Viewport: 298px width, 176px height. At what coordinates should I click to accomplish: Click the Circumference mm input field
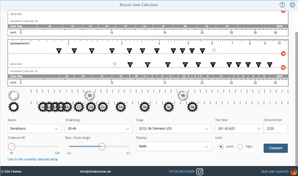coord(275,129)
